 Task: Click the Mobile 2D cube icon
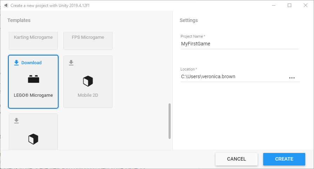(88, 81)
